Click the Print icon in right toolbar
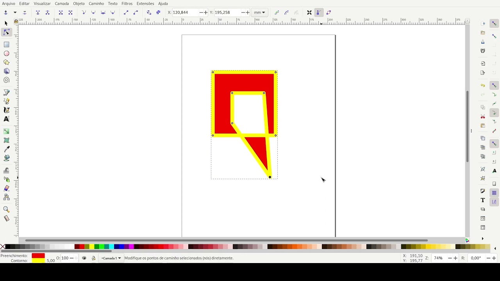The width and height of the screenshot is (500, 281). coord(483,51)
